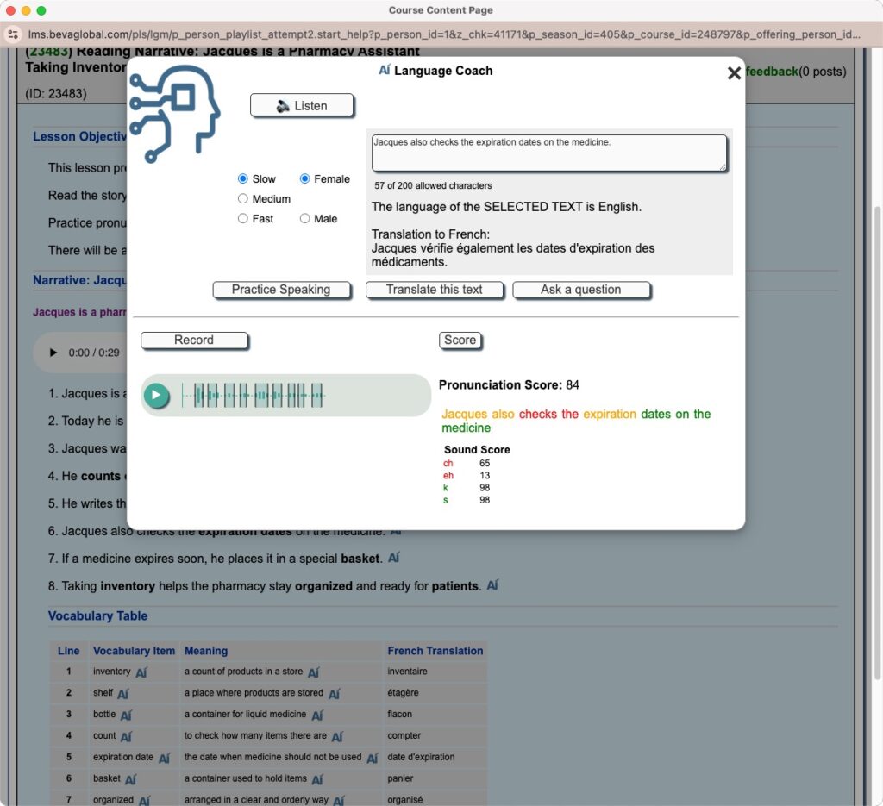Click the Lesson Objective heading
This screenshot has height=806, width=883.
79,136
